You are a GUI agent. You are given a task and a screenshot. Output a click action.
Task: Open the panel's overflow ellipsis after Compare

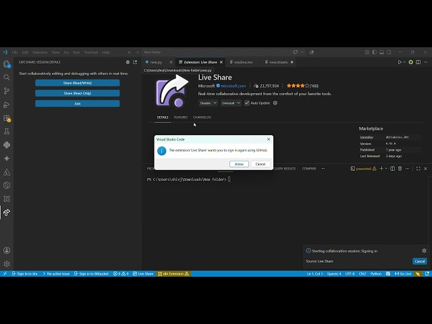(x=323, y=168)
